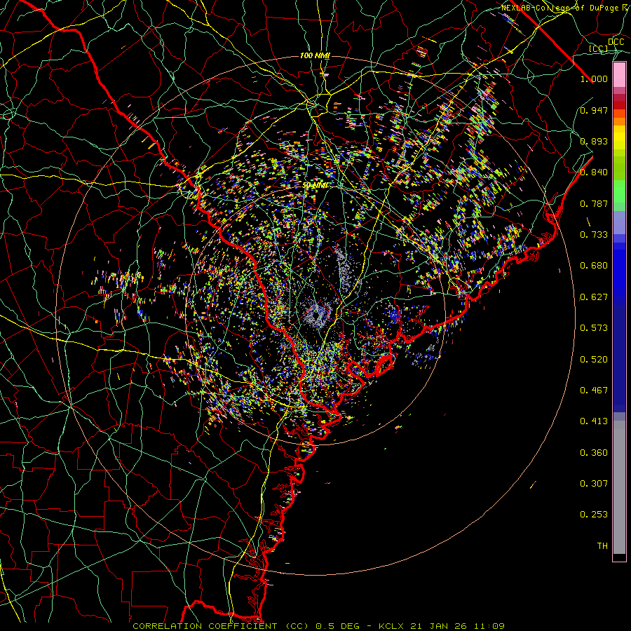
Task: Click the 0.787 scale value
Action: click(594, 203)
